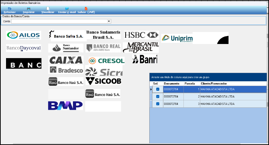Choose the Mercantil do Brasil logo

pos(141,47)
